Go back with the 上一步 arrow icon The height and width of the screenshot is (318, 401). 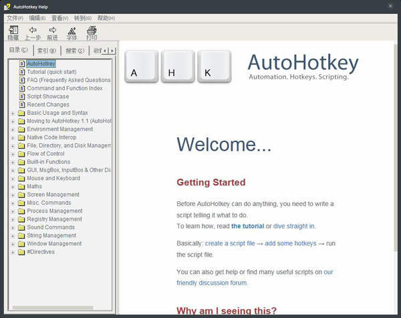(33, 30)
